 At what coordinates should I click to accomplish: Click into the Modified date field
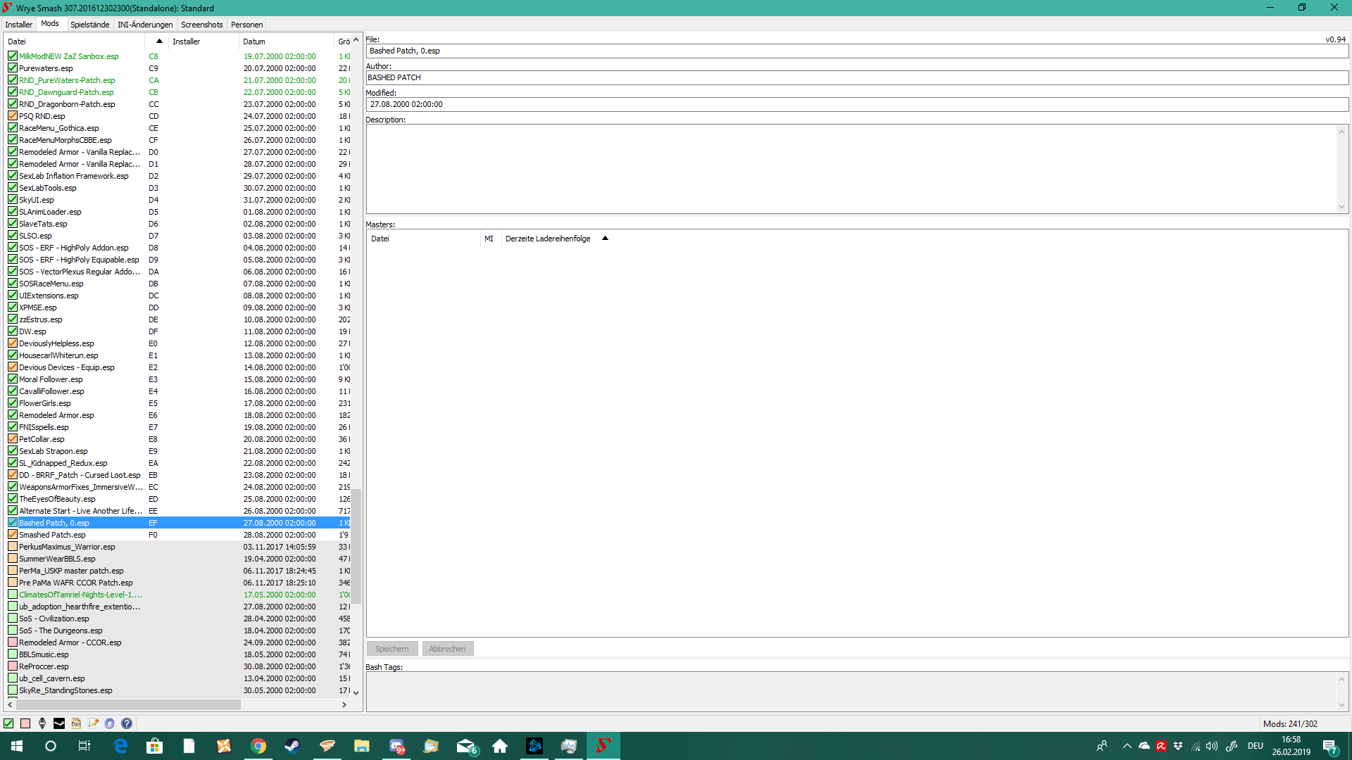tap(857, 104)
